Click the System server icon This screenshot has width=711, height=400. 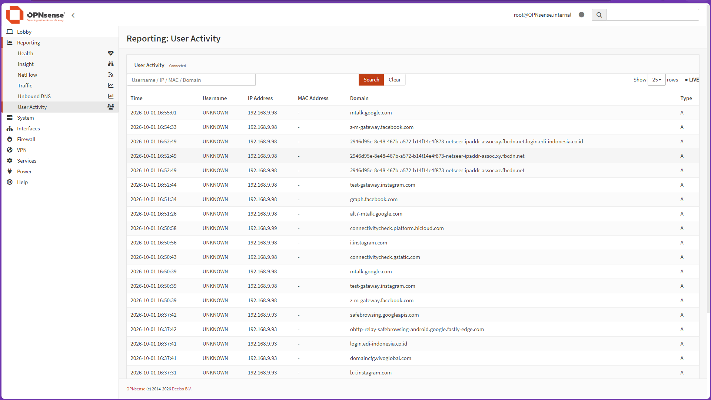pos(10,118)
